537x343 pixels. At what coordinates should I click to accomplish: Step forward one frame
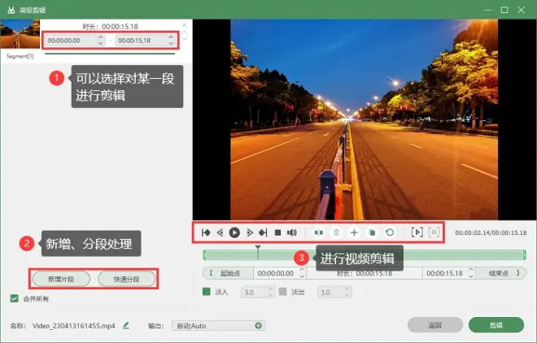(x=250, y=232)
